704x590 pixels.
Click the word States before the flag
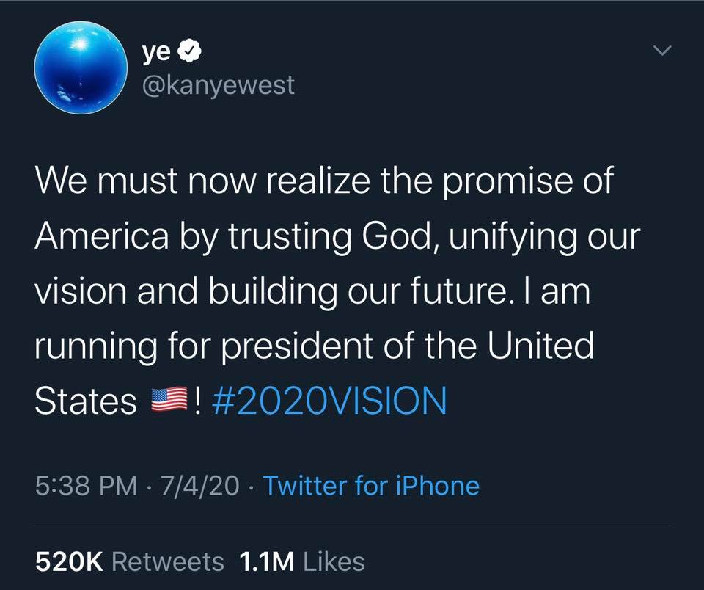(x=86, y=401)
